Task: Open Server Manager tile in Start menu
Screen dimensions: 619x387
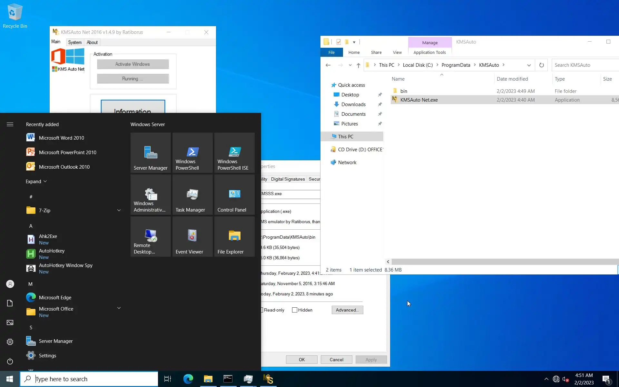Action: tap(151, 153)
